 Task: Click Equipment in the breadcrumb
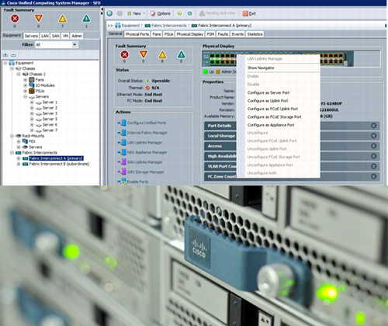pyautogui.click(x=130, y=26)
